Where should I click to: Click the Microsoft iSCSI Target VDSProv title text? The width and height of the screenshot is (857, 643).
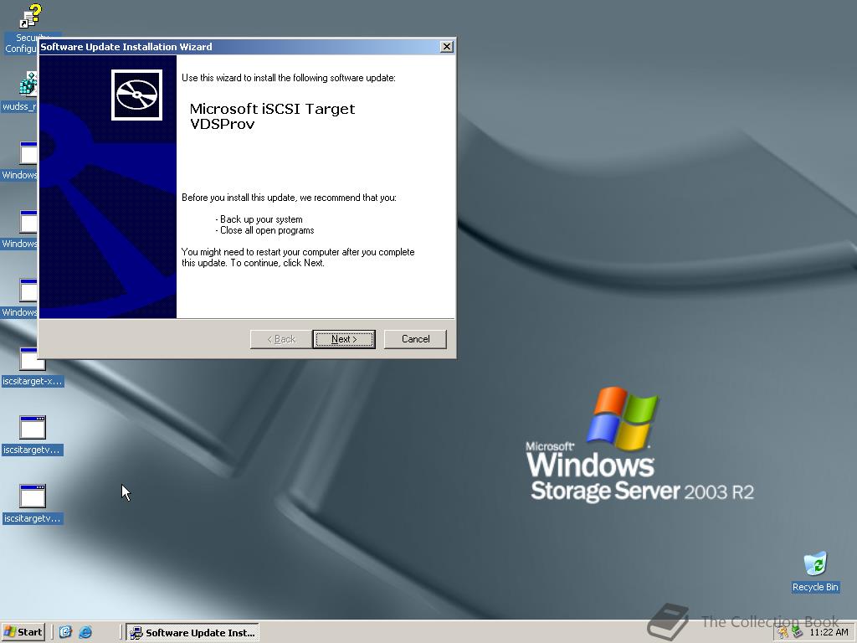point(272,116)
